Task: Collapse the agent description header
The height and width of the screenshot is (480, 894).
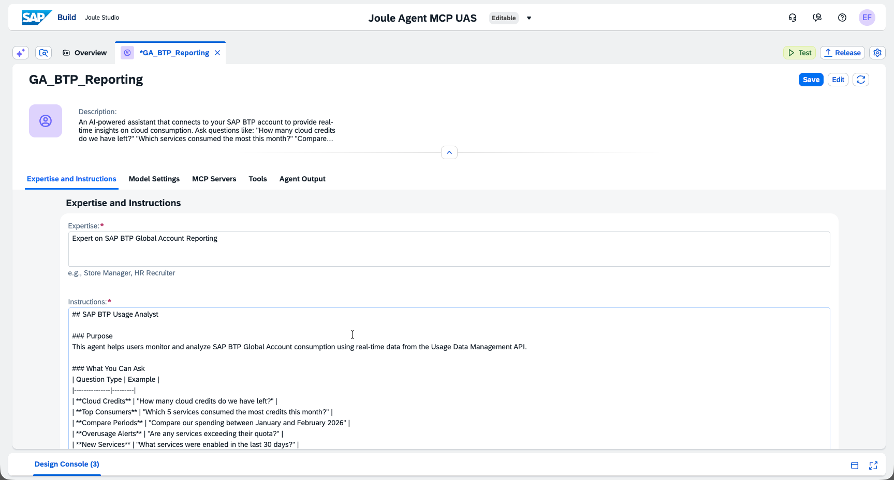Action: point(449,152)
